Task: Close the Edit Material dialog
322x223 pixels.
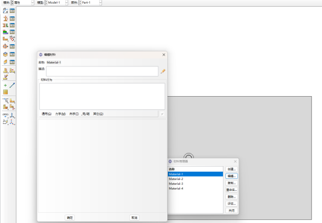Action: (x=164, y=54)
